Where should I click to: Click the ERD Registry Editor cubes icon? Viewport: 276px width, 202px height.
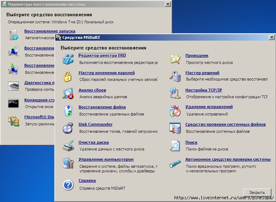click(68, 59)
